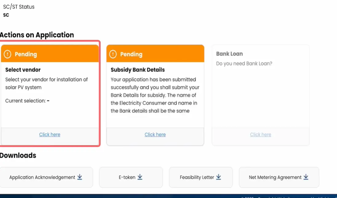Select the Bank Loan card title

point(229,54)
